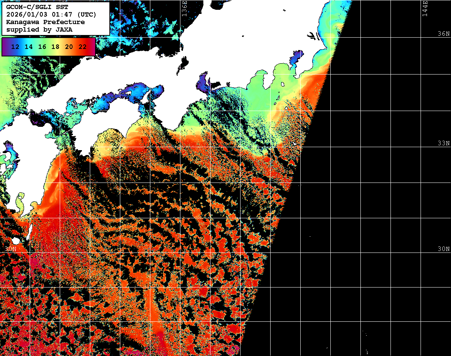The height and width of the screenshot is (356, 451).
Task: Click the Kanagawa Prefecture text line
Action: pyautogui.click(x=45, y=22)
